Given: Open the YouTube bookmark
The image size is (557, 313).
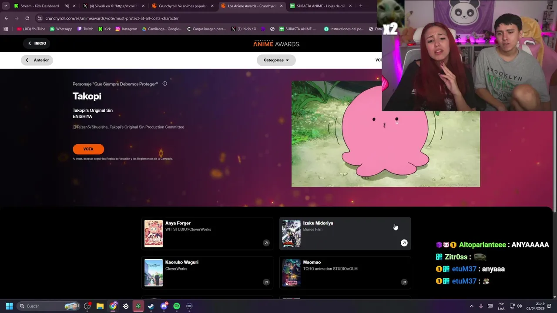Looking at the screenshot, I should (31, 29).
